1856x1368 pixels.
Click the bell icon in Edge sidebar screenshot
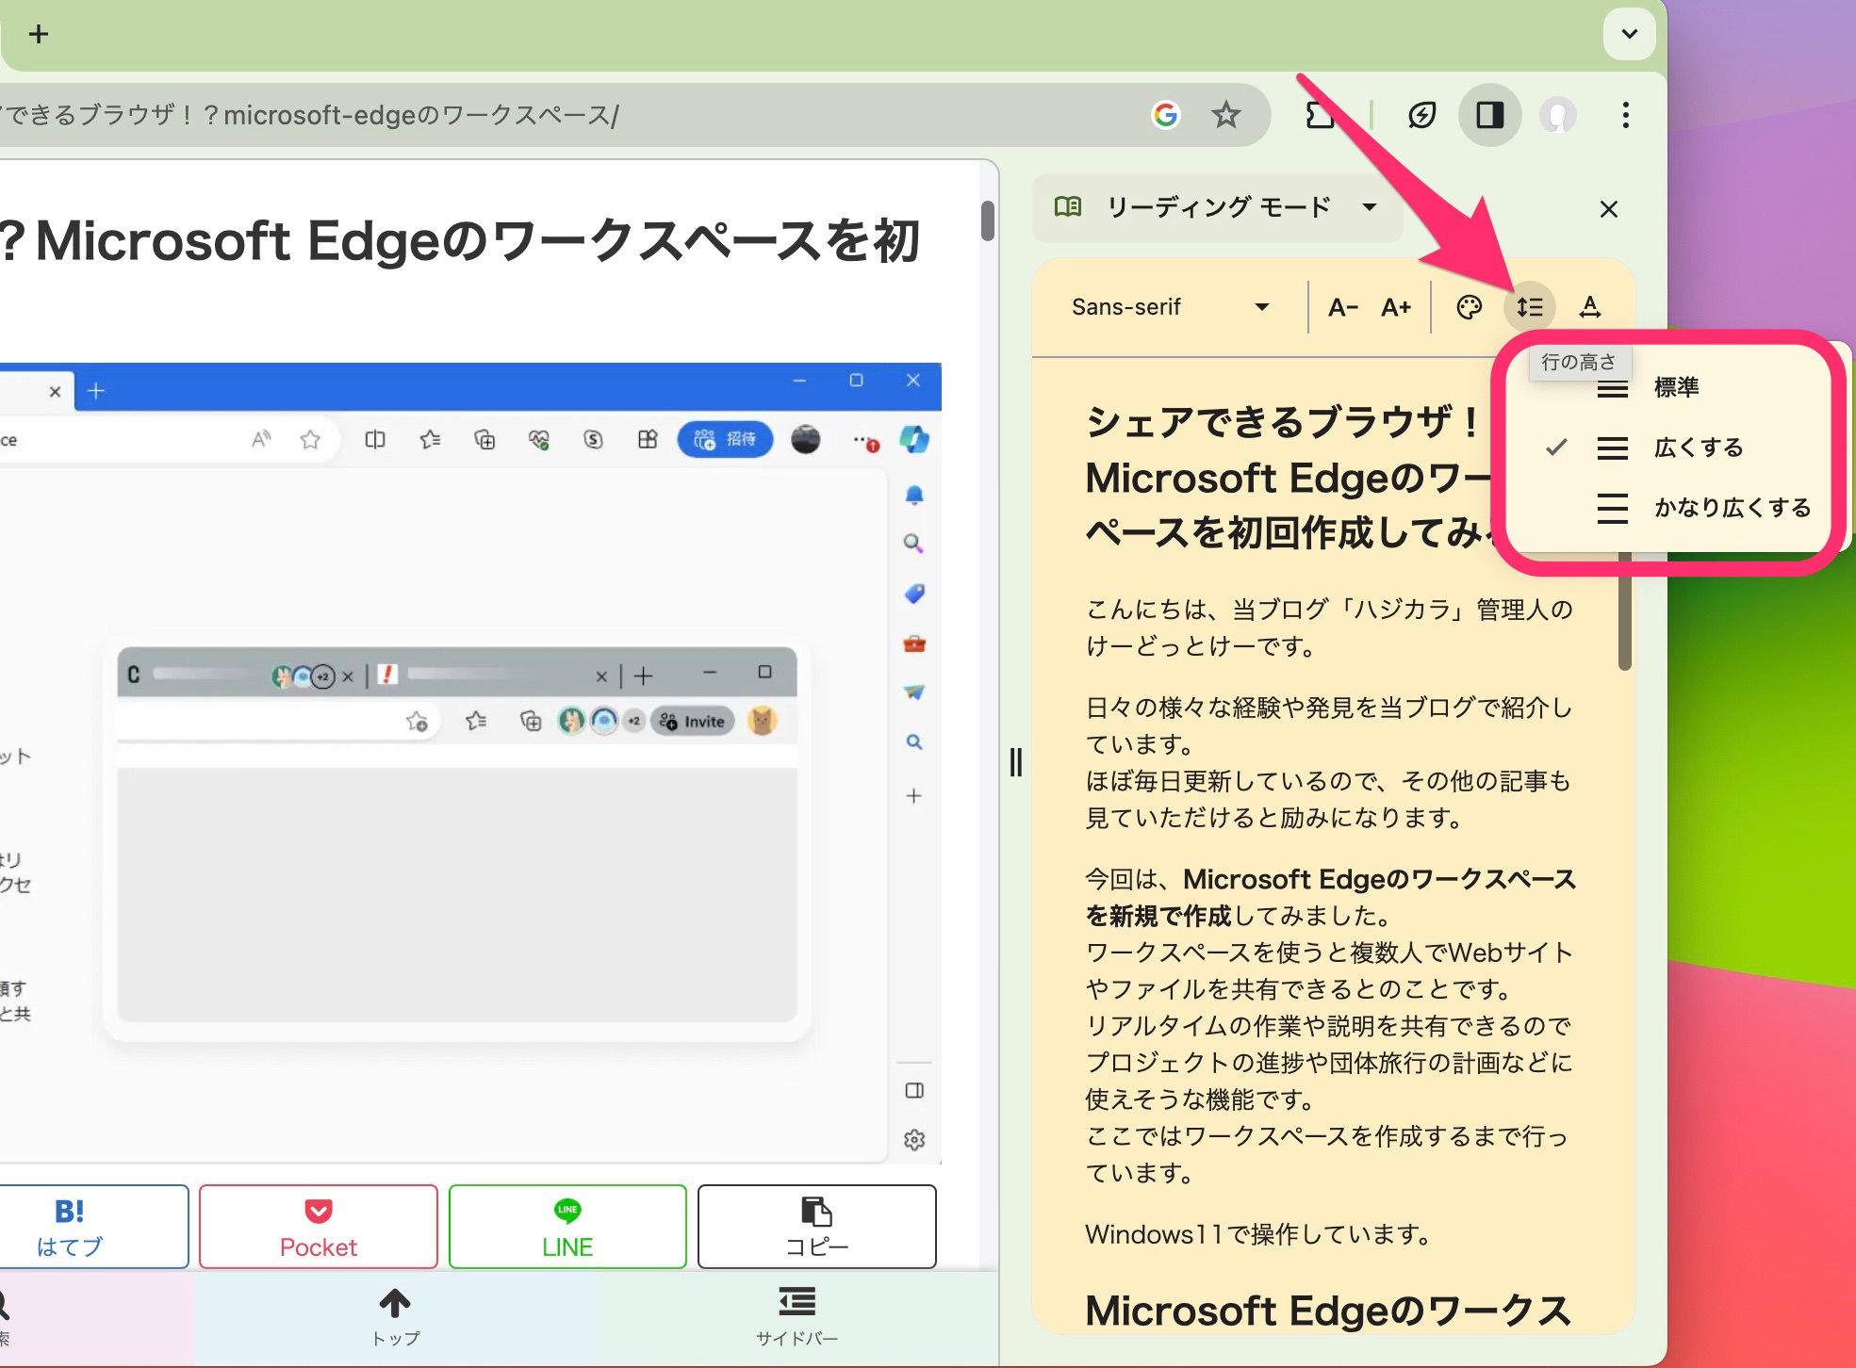(x=914, y=495)
